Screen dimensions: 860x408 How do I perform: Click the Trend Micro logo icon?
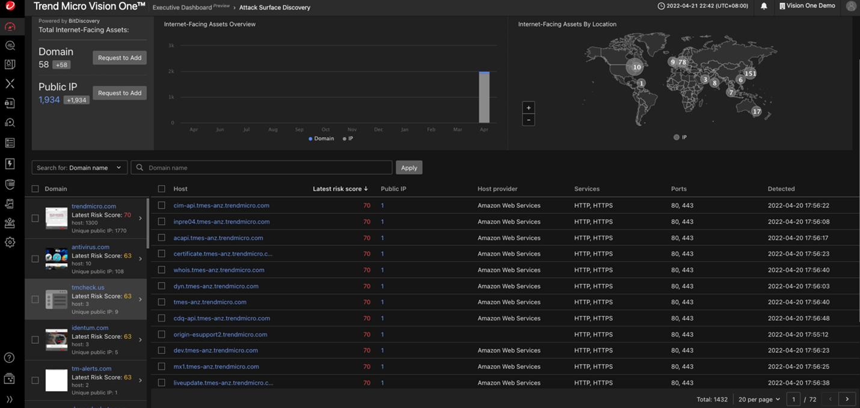click(10, 6)
